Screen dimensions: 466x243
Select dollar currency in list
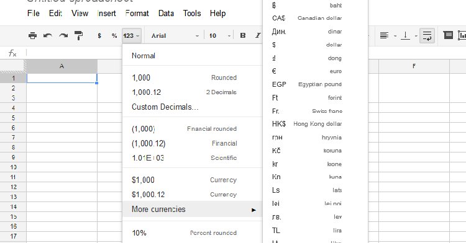tap(315, 45)
